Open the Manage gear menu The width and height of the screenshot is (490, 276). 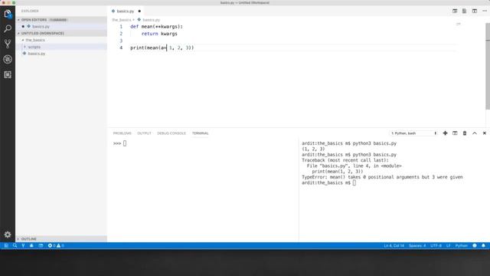point(8,235)
